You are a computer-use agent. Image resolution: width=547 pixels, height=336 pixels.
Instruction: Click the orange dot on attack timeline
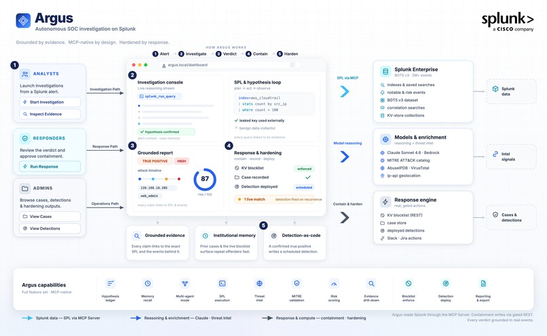point(166,179)
